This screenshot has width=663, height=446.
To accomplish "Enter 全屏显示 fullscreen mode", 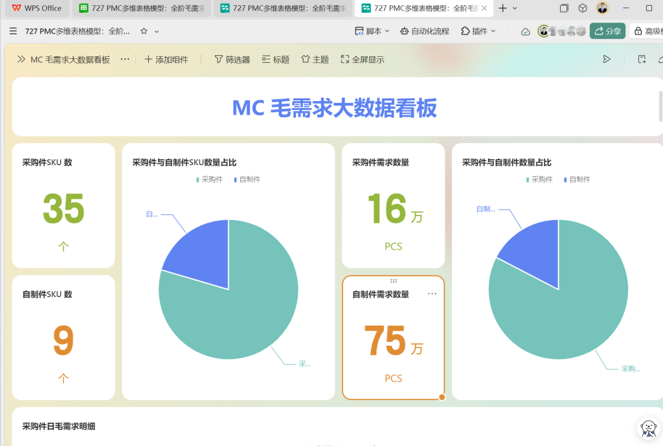I will click(x=363, y=59).
